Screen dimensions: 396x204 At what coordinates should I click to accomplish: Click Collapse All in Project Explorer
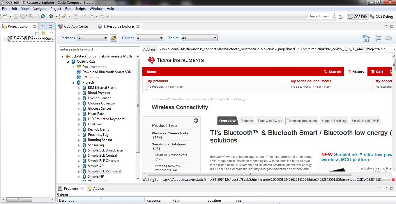(37, 33)
